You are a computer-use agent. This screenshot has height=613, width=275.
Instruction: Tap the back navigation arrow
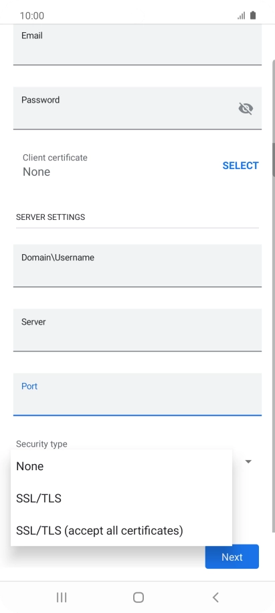pos(215,597)
